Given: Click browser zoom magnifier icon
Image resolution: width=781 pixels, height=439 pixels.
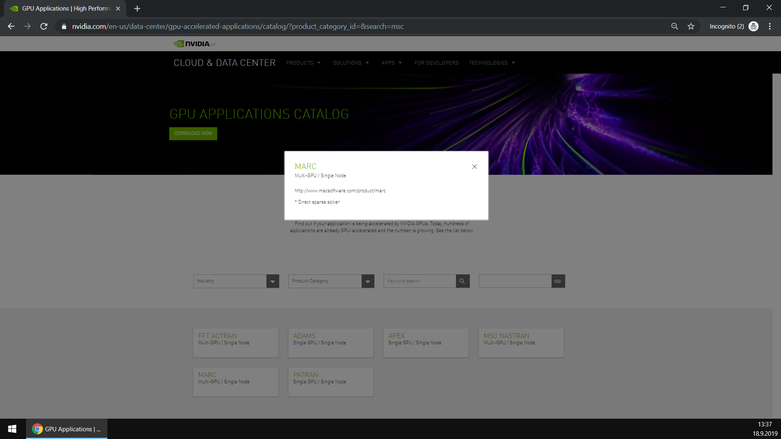Looking at the screenshot, I should point(674,26).
